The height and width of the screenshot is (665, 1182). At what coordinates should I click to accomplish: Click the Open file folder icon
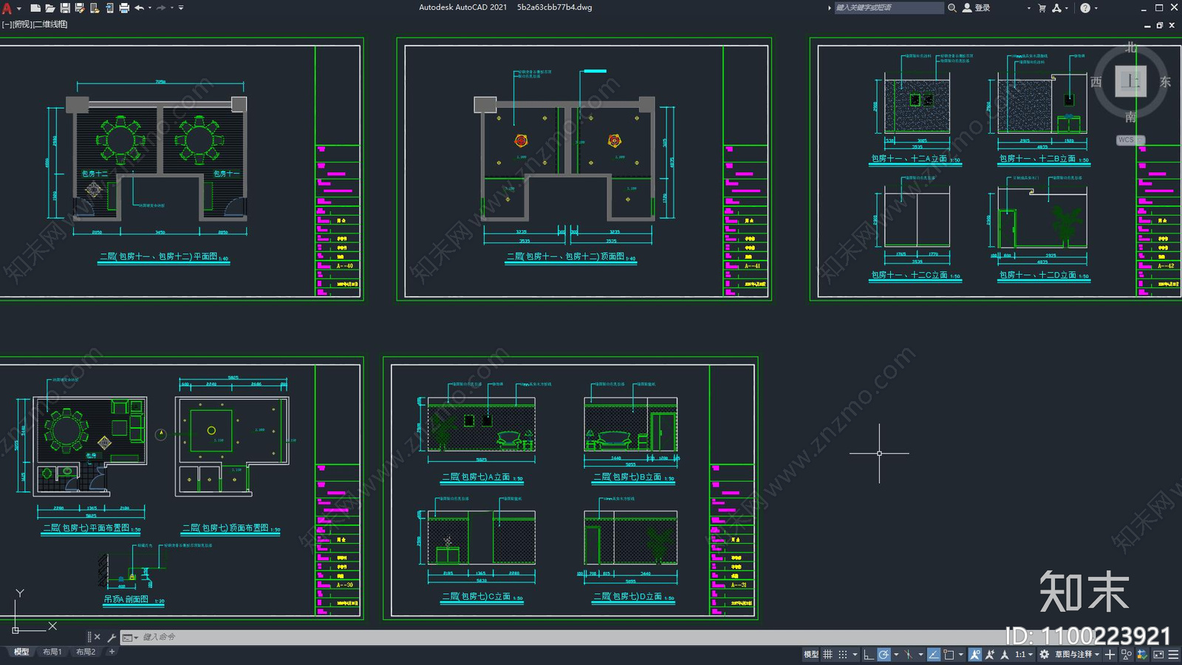click(50, 8)
